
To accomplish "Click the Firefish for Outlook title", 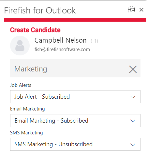I will [x=40, y=10].
